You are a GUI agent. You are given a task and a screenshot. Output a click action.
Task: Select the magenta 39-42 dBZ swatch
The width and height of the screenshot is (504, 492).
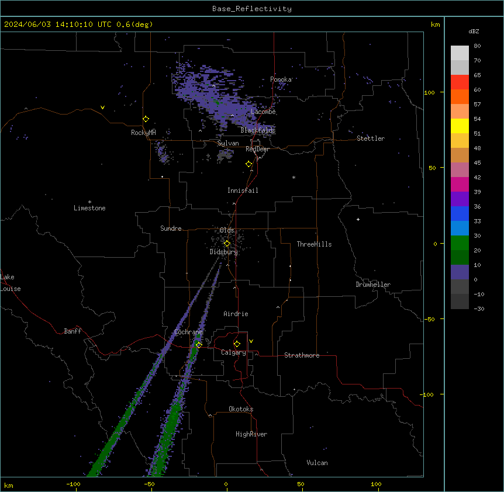460,185
